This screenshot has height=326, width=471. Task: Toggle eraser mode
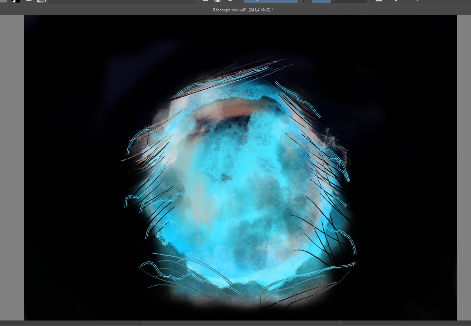pyautogui.click(x=205, y=1)
